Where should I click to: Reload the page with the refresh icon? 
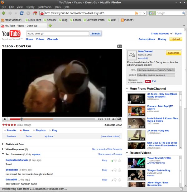(x=22, y=13)
